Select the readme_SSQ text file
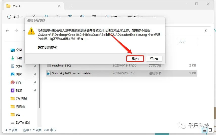 click(121, 65)
